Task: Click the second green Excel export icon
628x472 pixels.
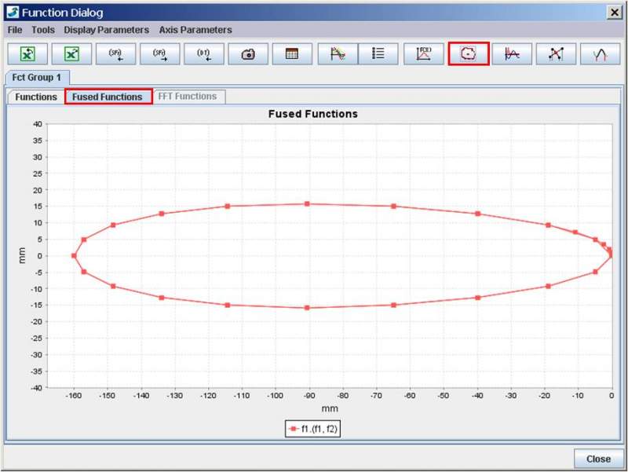Action: (71, 53)
